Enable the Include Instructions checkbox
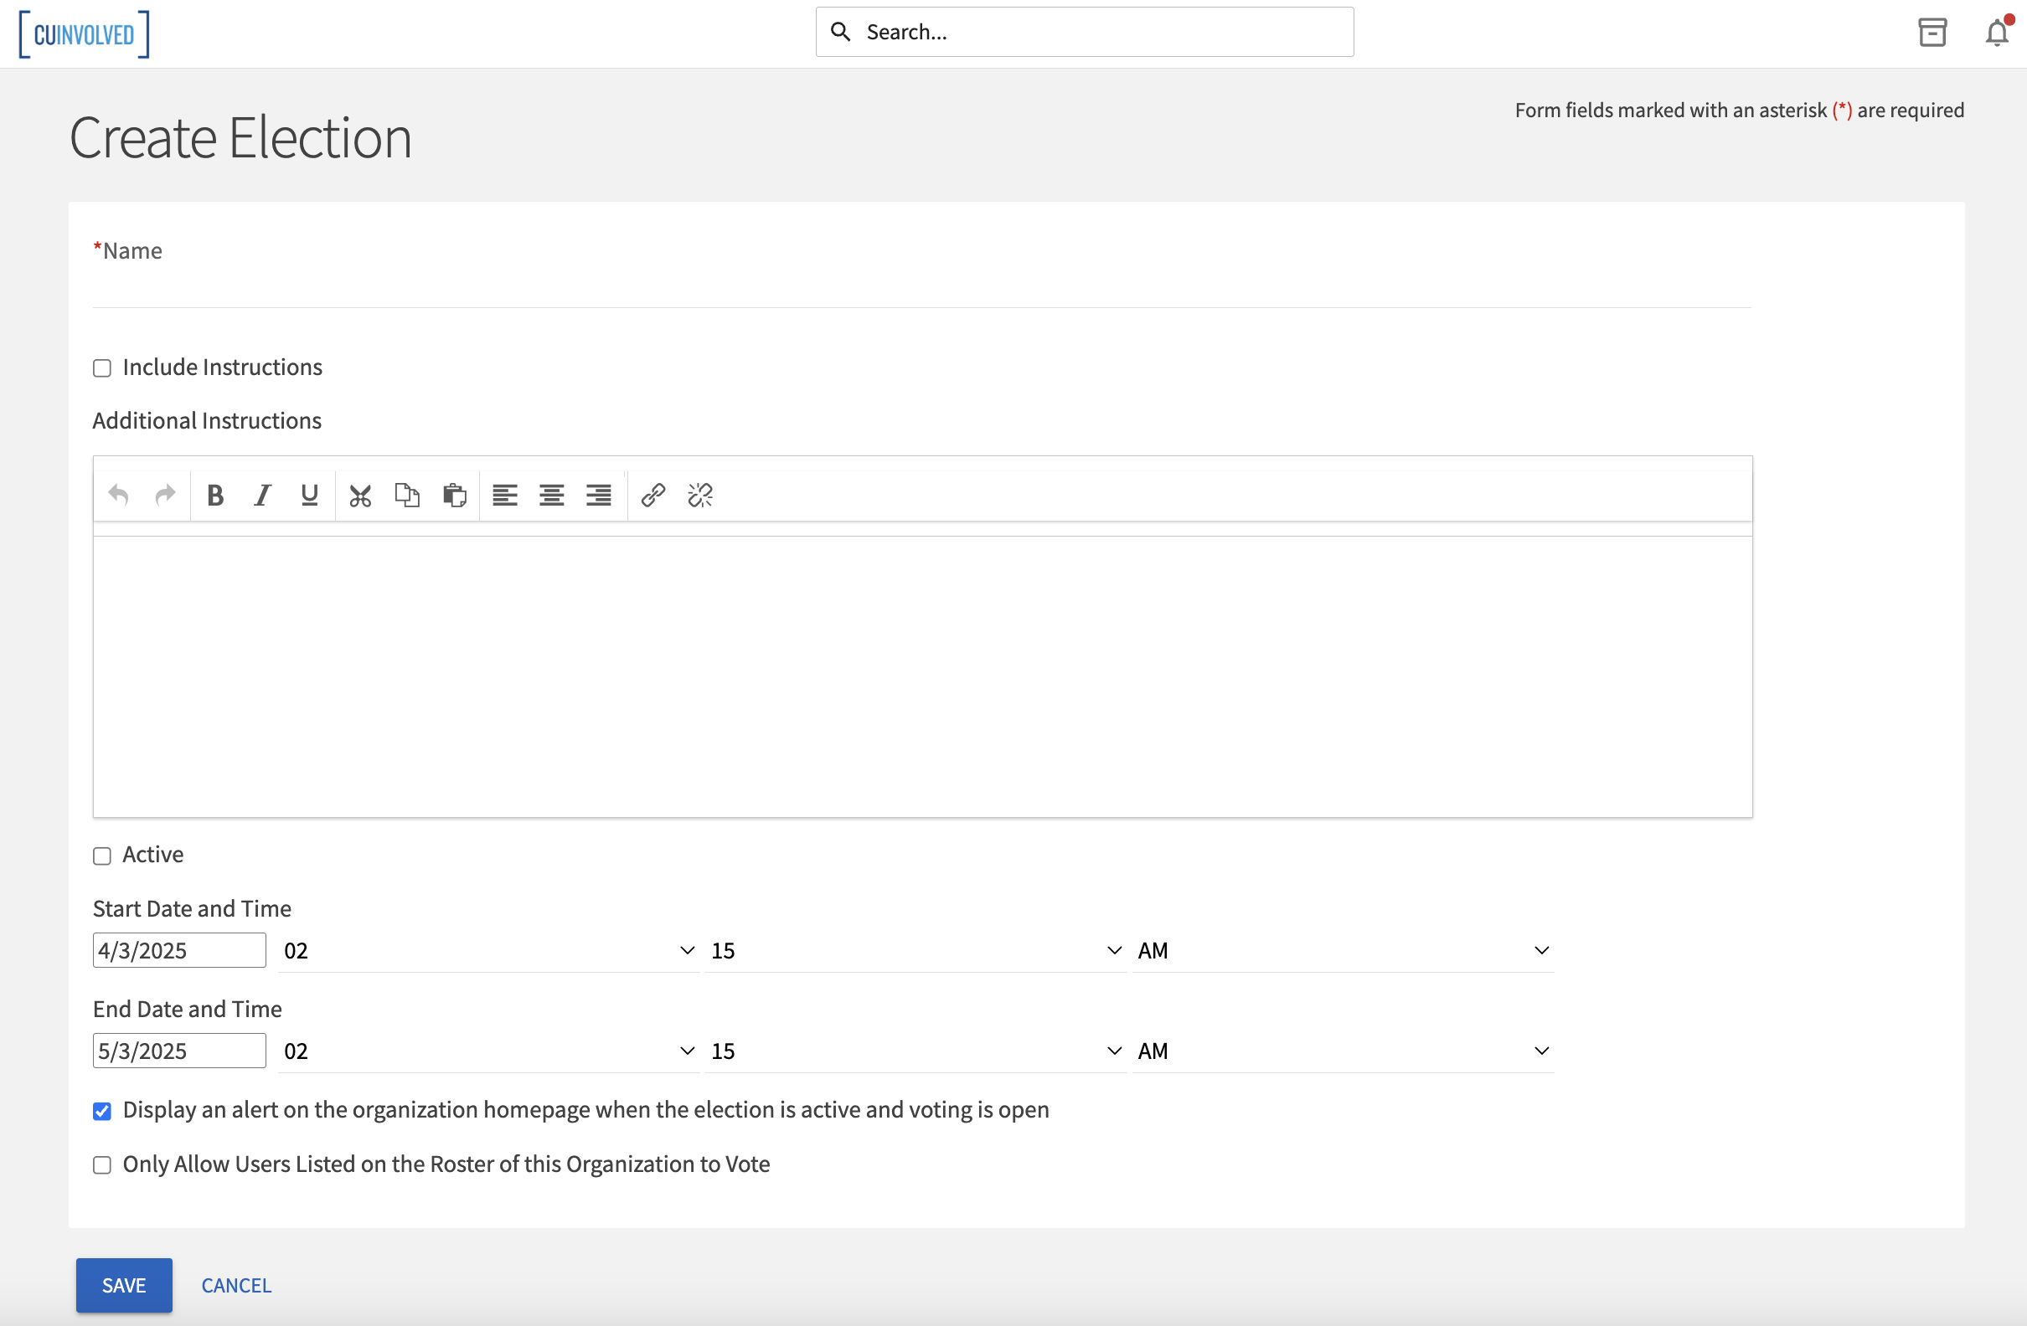The height and width of the screenshot is (1326, 2027). tap(102, 368)
